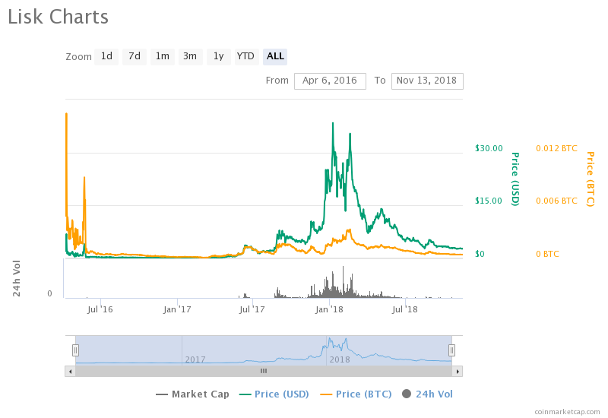The image size is (608, 418).
Task: Click the navigator scrollbar left arrow
Action: pyautogui.click(x=70, y=372)
